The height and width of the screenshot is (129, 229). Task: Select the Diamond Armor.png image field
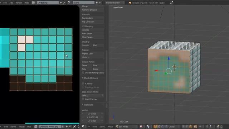50,126
